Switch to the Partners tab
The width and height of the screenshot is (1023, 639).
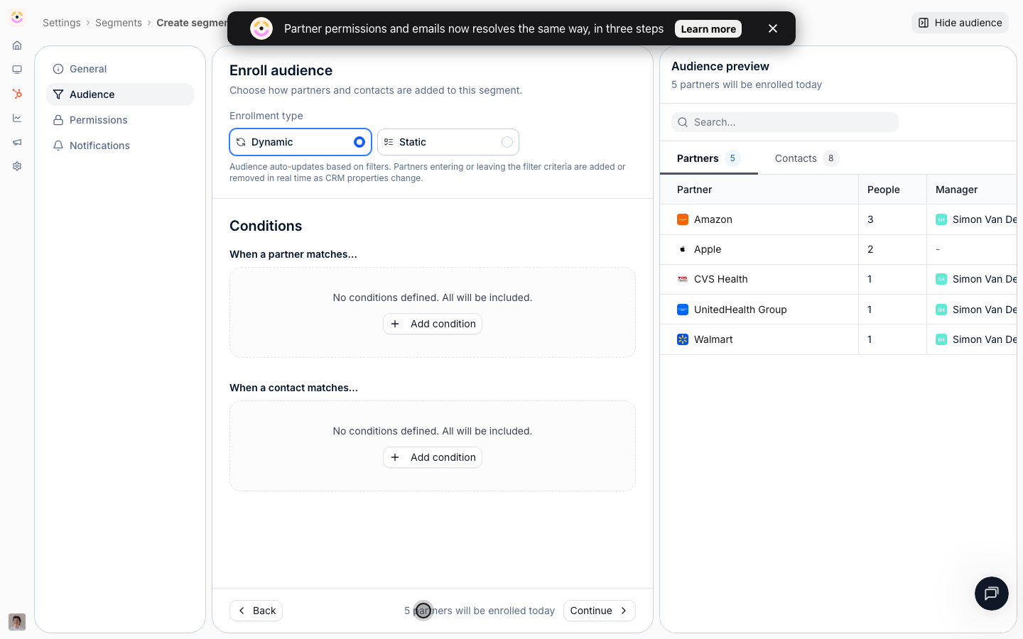coord(708,158)
